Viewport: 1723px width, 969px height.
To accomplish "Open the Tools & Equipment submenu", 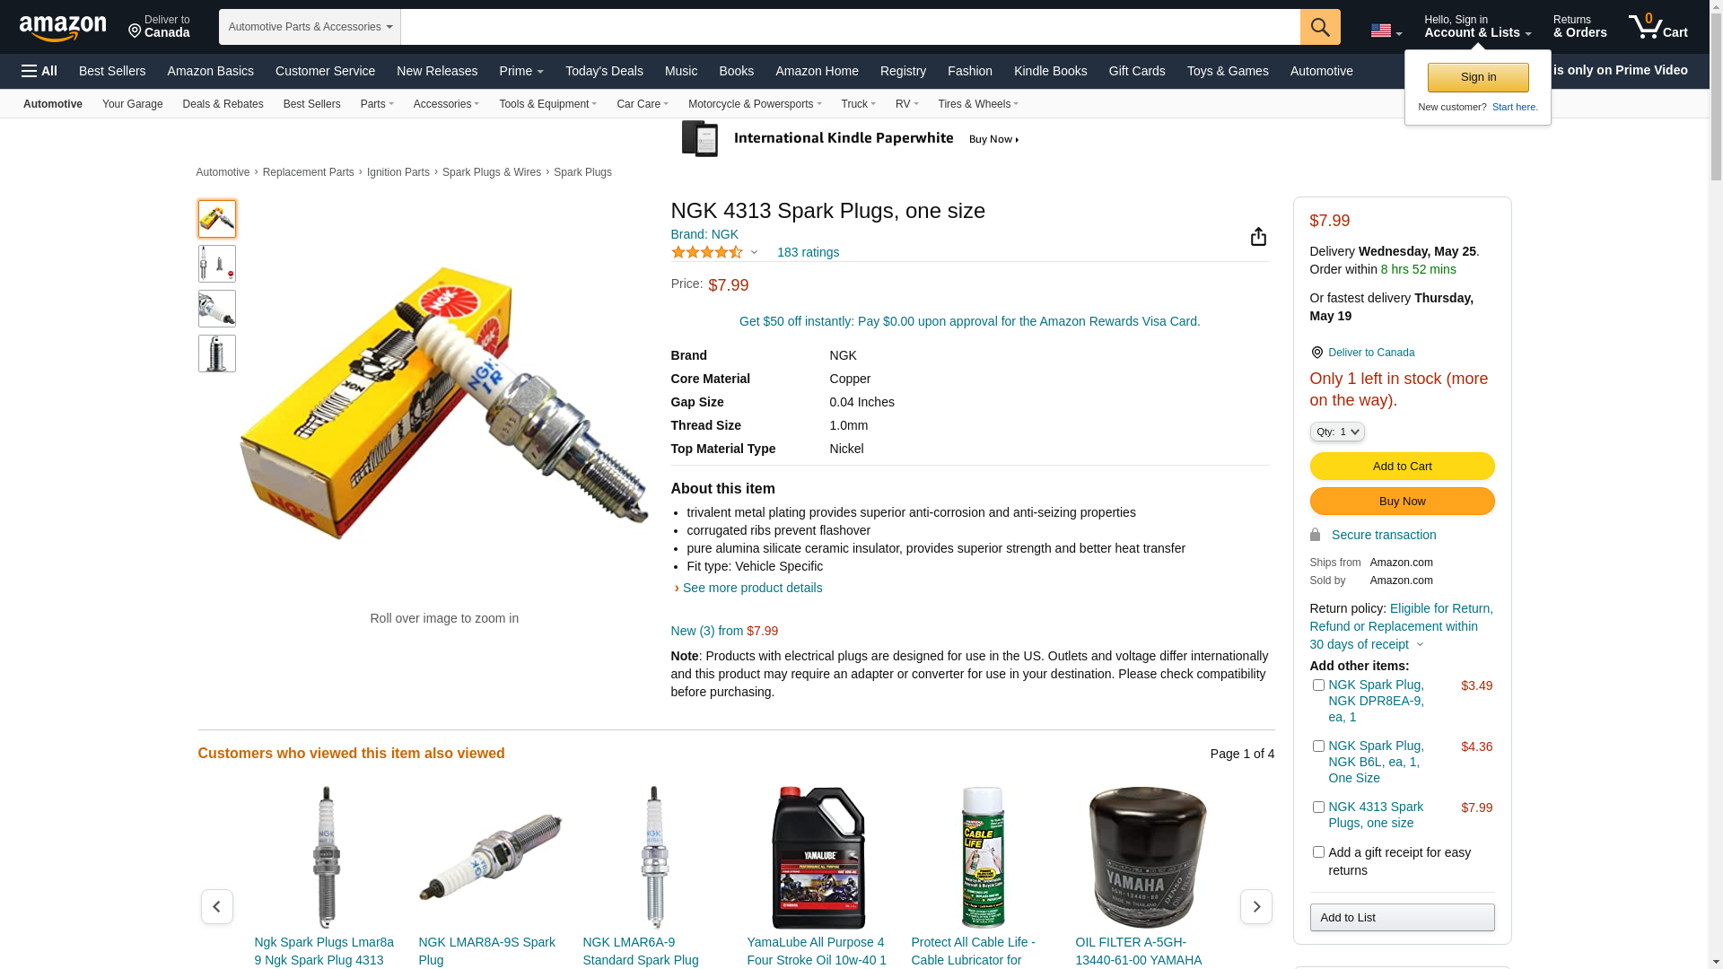I will (547, 104).
